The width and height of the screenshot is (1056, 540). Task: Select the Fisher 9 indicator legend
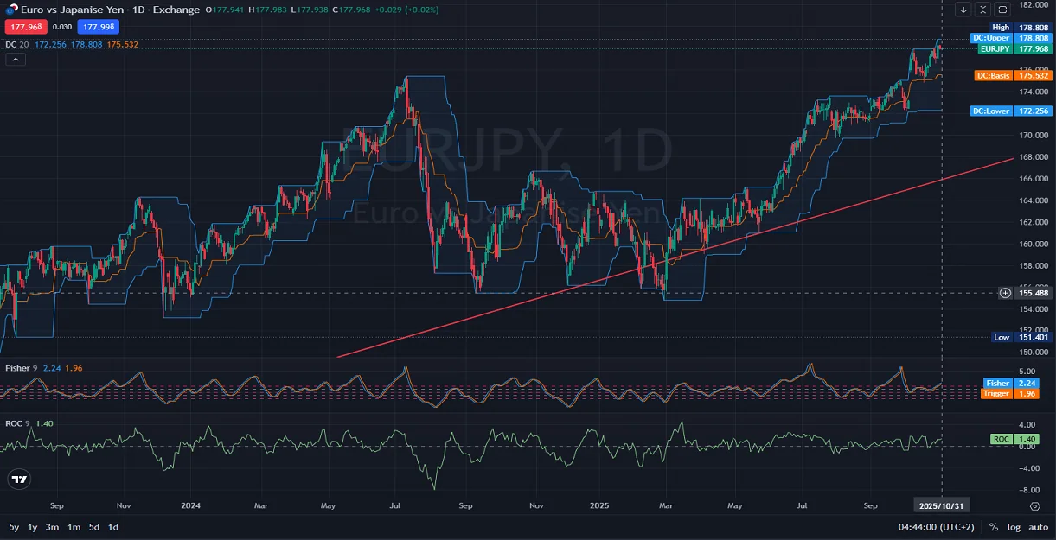coord(21,368)
